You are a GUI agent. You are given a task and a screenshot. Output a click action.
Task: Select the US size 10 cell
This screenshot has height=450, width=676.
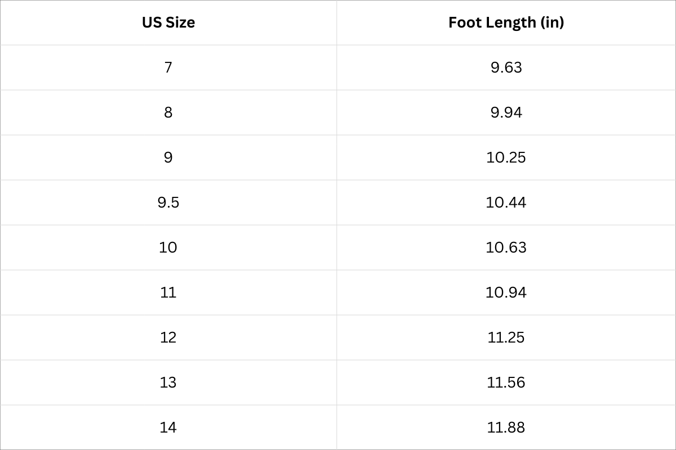coord(168,247)
